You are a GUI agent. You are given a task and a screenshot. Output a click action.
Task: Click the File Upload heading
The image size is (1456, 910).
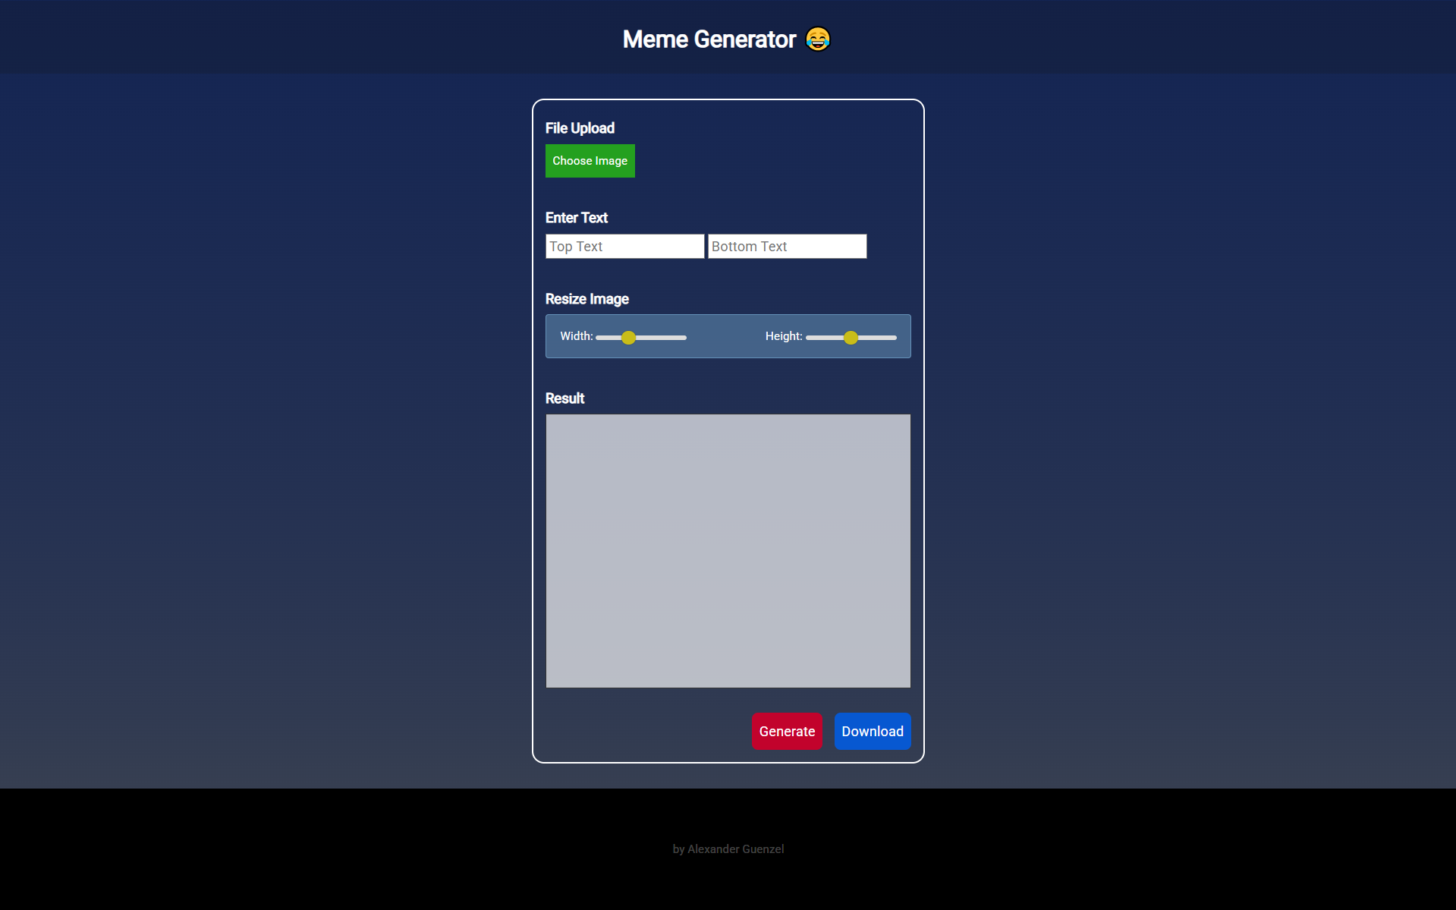tap(580, 128)
